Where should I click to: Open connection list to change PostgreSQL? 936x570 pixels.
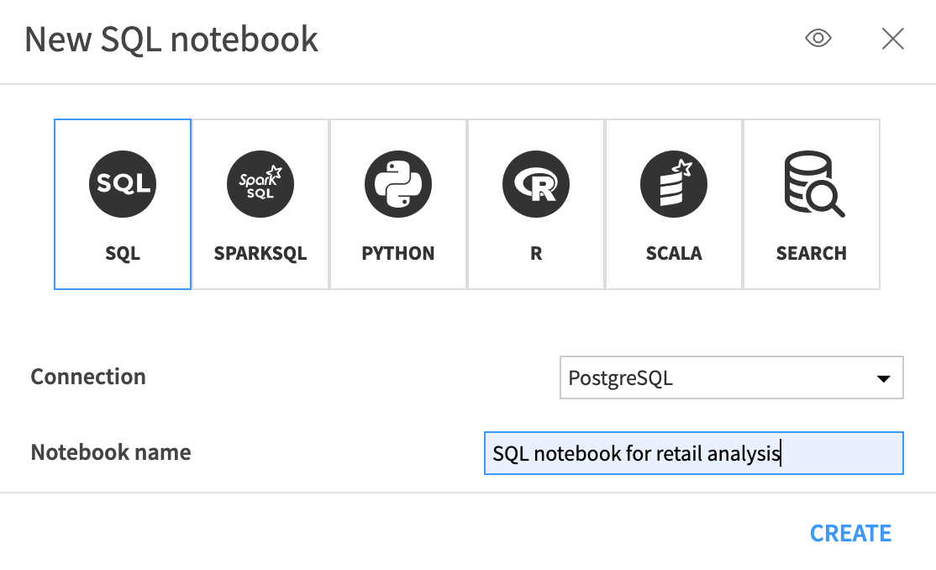[x=731, y=377]
